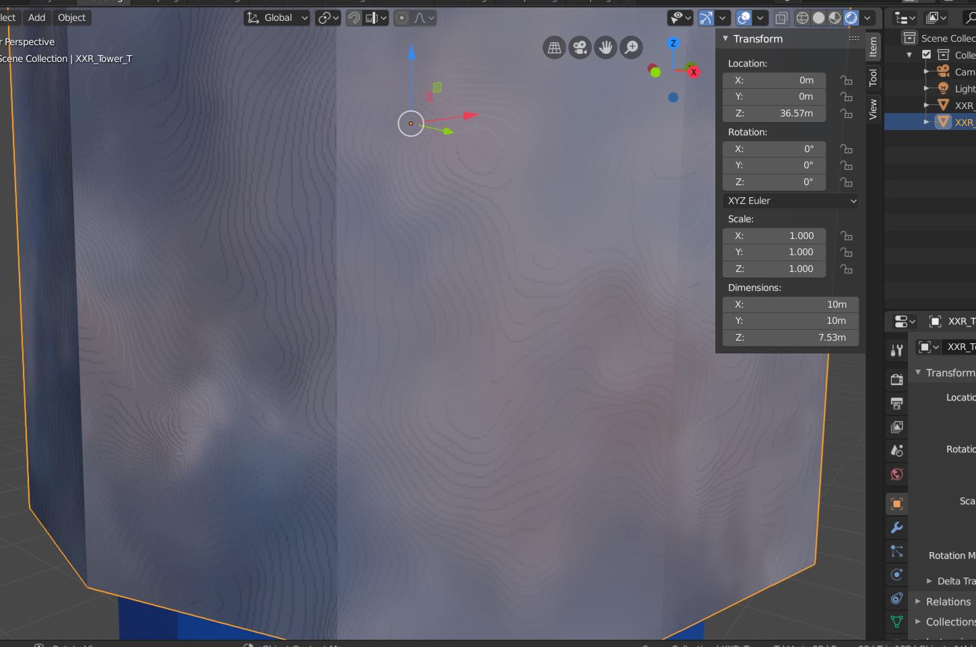Select the Object properties orange square tab
This screenshot has width=976, height=647.
(x=896, y=504)
